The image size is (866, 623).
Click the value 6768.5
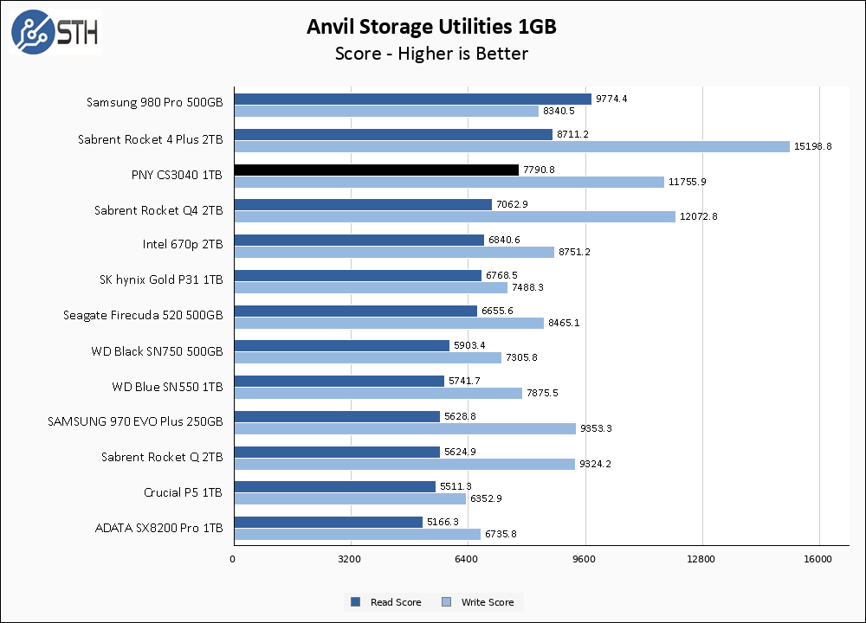(x=501, y=275)
